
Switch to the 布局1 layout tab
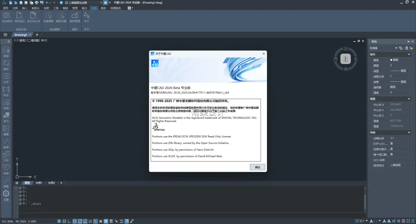[39, 183]
